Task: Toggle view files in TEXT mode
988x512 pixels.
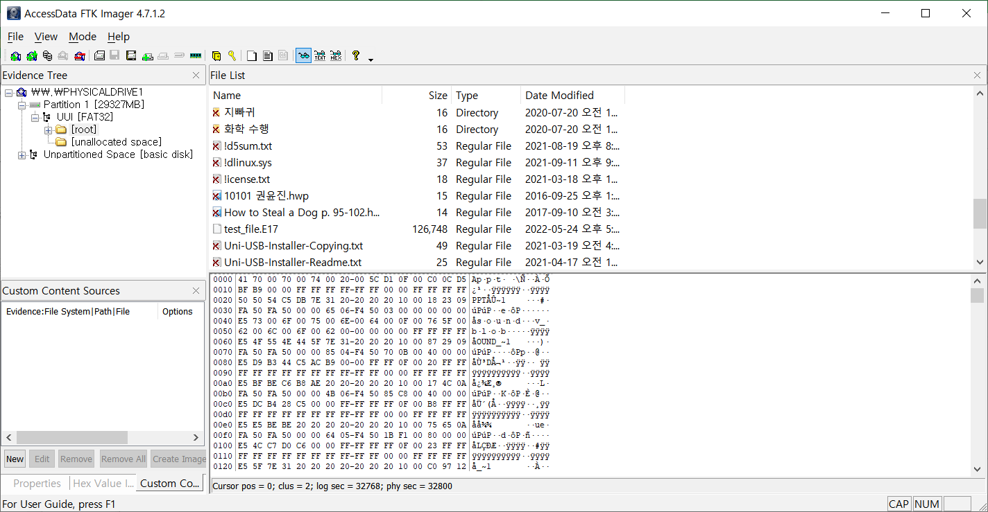Action: coord(320,55)
